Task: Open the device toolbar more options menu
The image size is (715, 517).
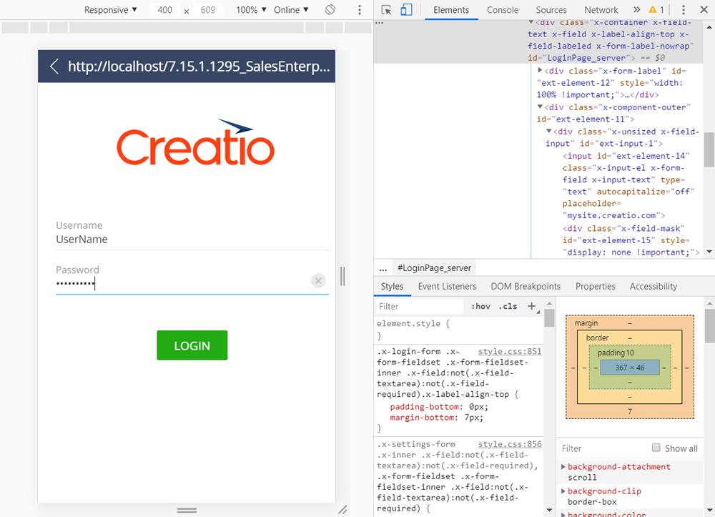Action: pos(360,9)
